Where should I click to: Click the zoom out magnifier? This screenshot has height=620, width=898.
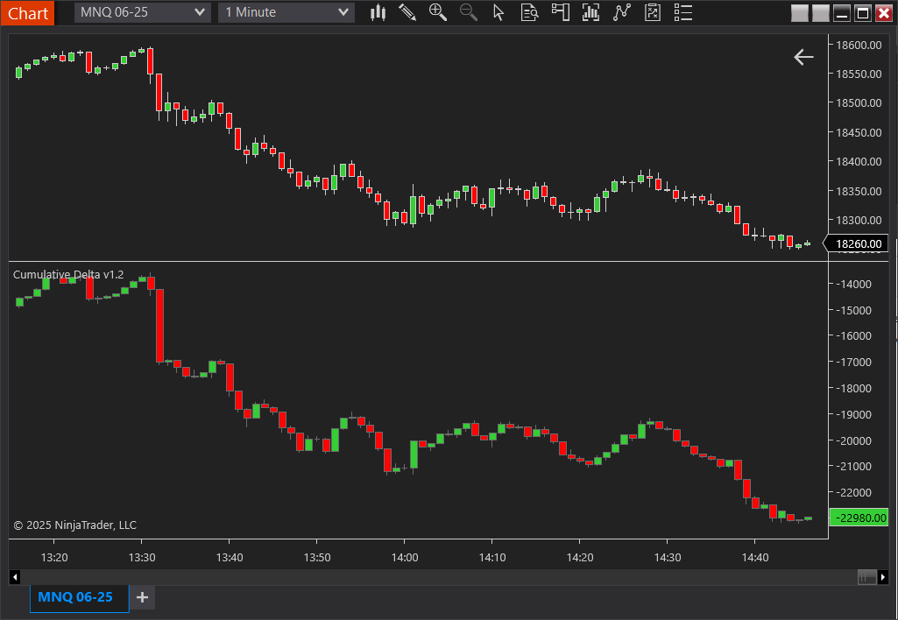(x=469, y=12)
